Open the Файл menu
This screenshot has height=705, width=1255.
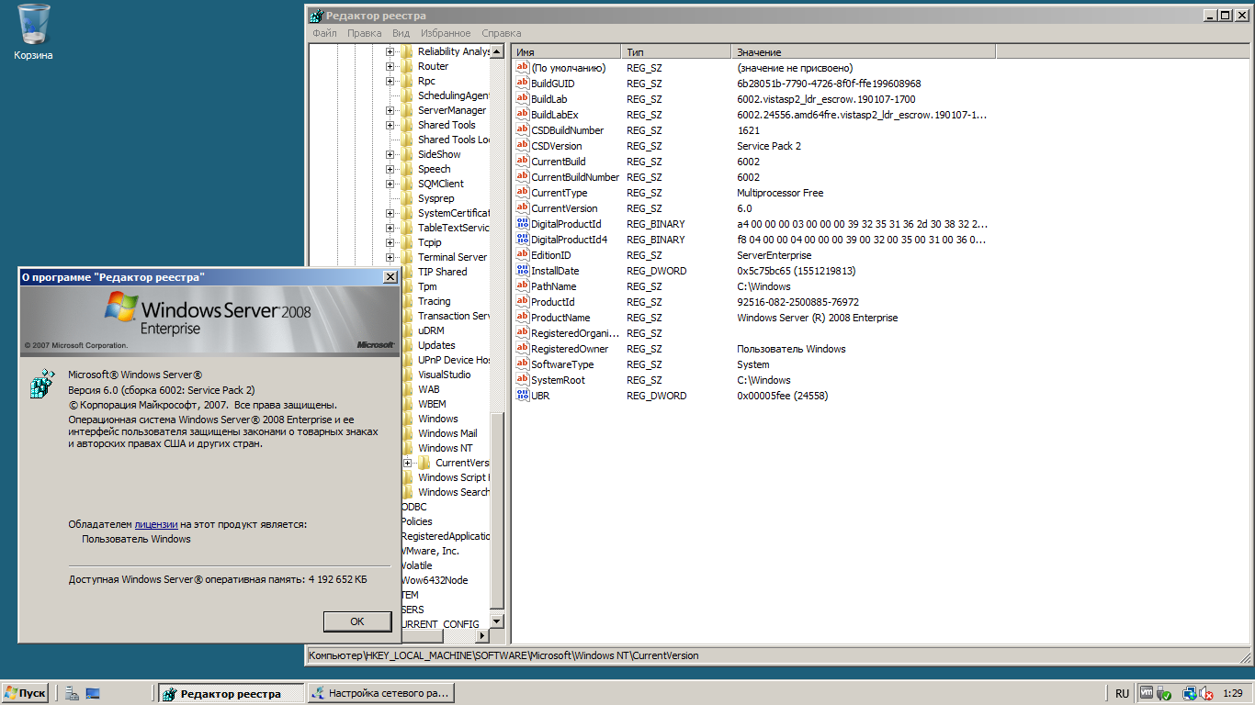tap(324, 33)
